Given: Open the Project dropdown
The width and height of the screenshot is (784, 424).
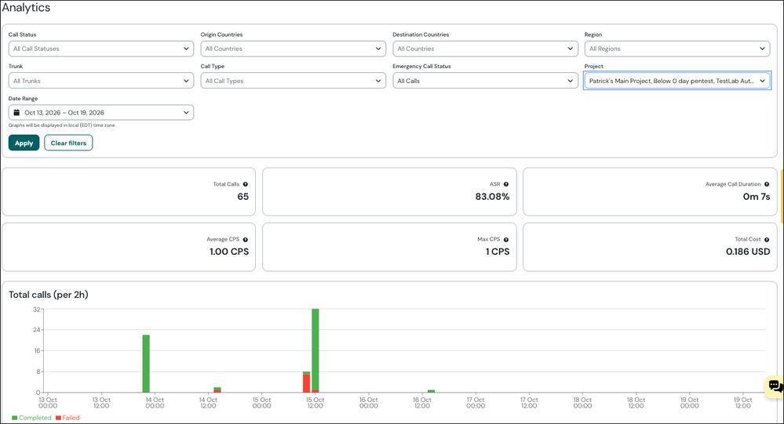Looking at the screenshot, I should tap(677, 81).
